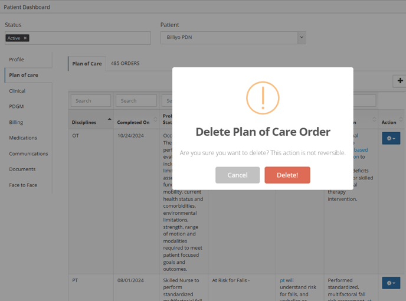Confirm deletion with the Delete! button
406x301 pixels.
[287, 175]
